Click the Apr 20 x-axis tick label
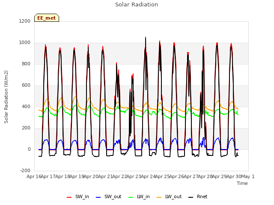This screenshot has width=274, height=205. point(91,176)
